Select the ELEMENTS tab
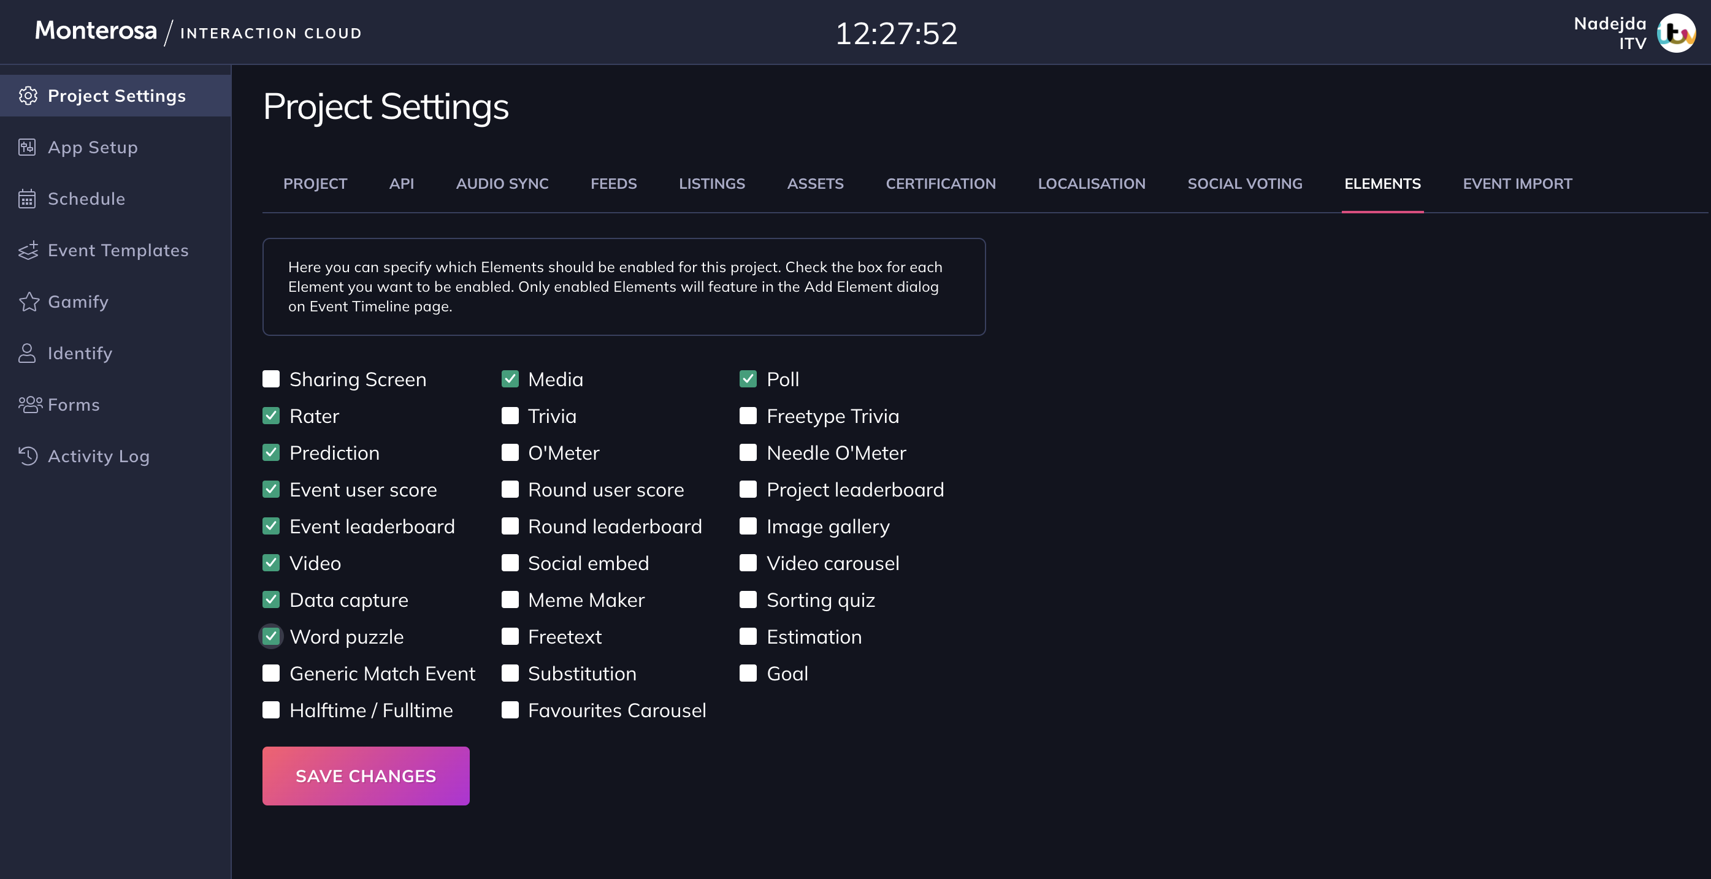This screenshot has width=1711, height=879. pyautogui.click(x=1382, y=183)
